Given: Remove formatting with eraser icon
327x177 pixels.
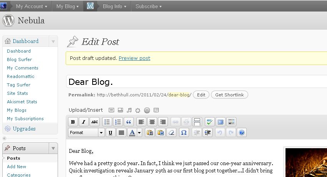Looking at the screenshot, I should [172, 132].
